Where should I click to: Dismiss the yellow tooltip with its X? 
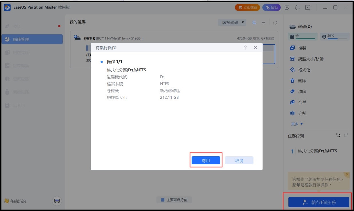coord(347,174)
